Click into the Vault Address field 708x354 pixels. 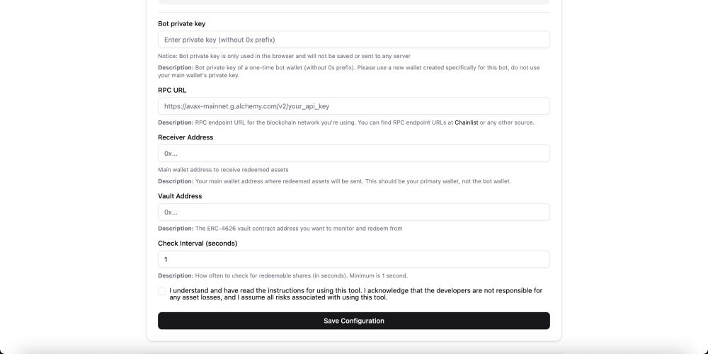(353, 212)
